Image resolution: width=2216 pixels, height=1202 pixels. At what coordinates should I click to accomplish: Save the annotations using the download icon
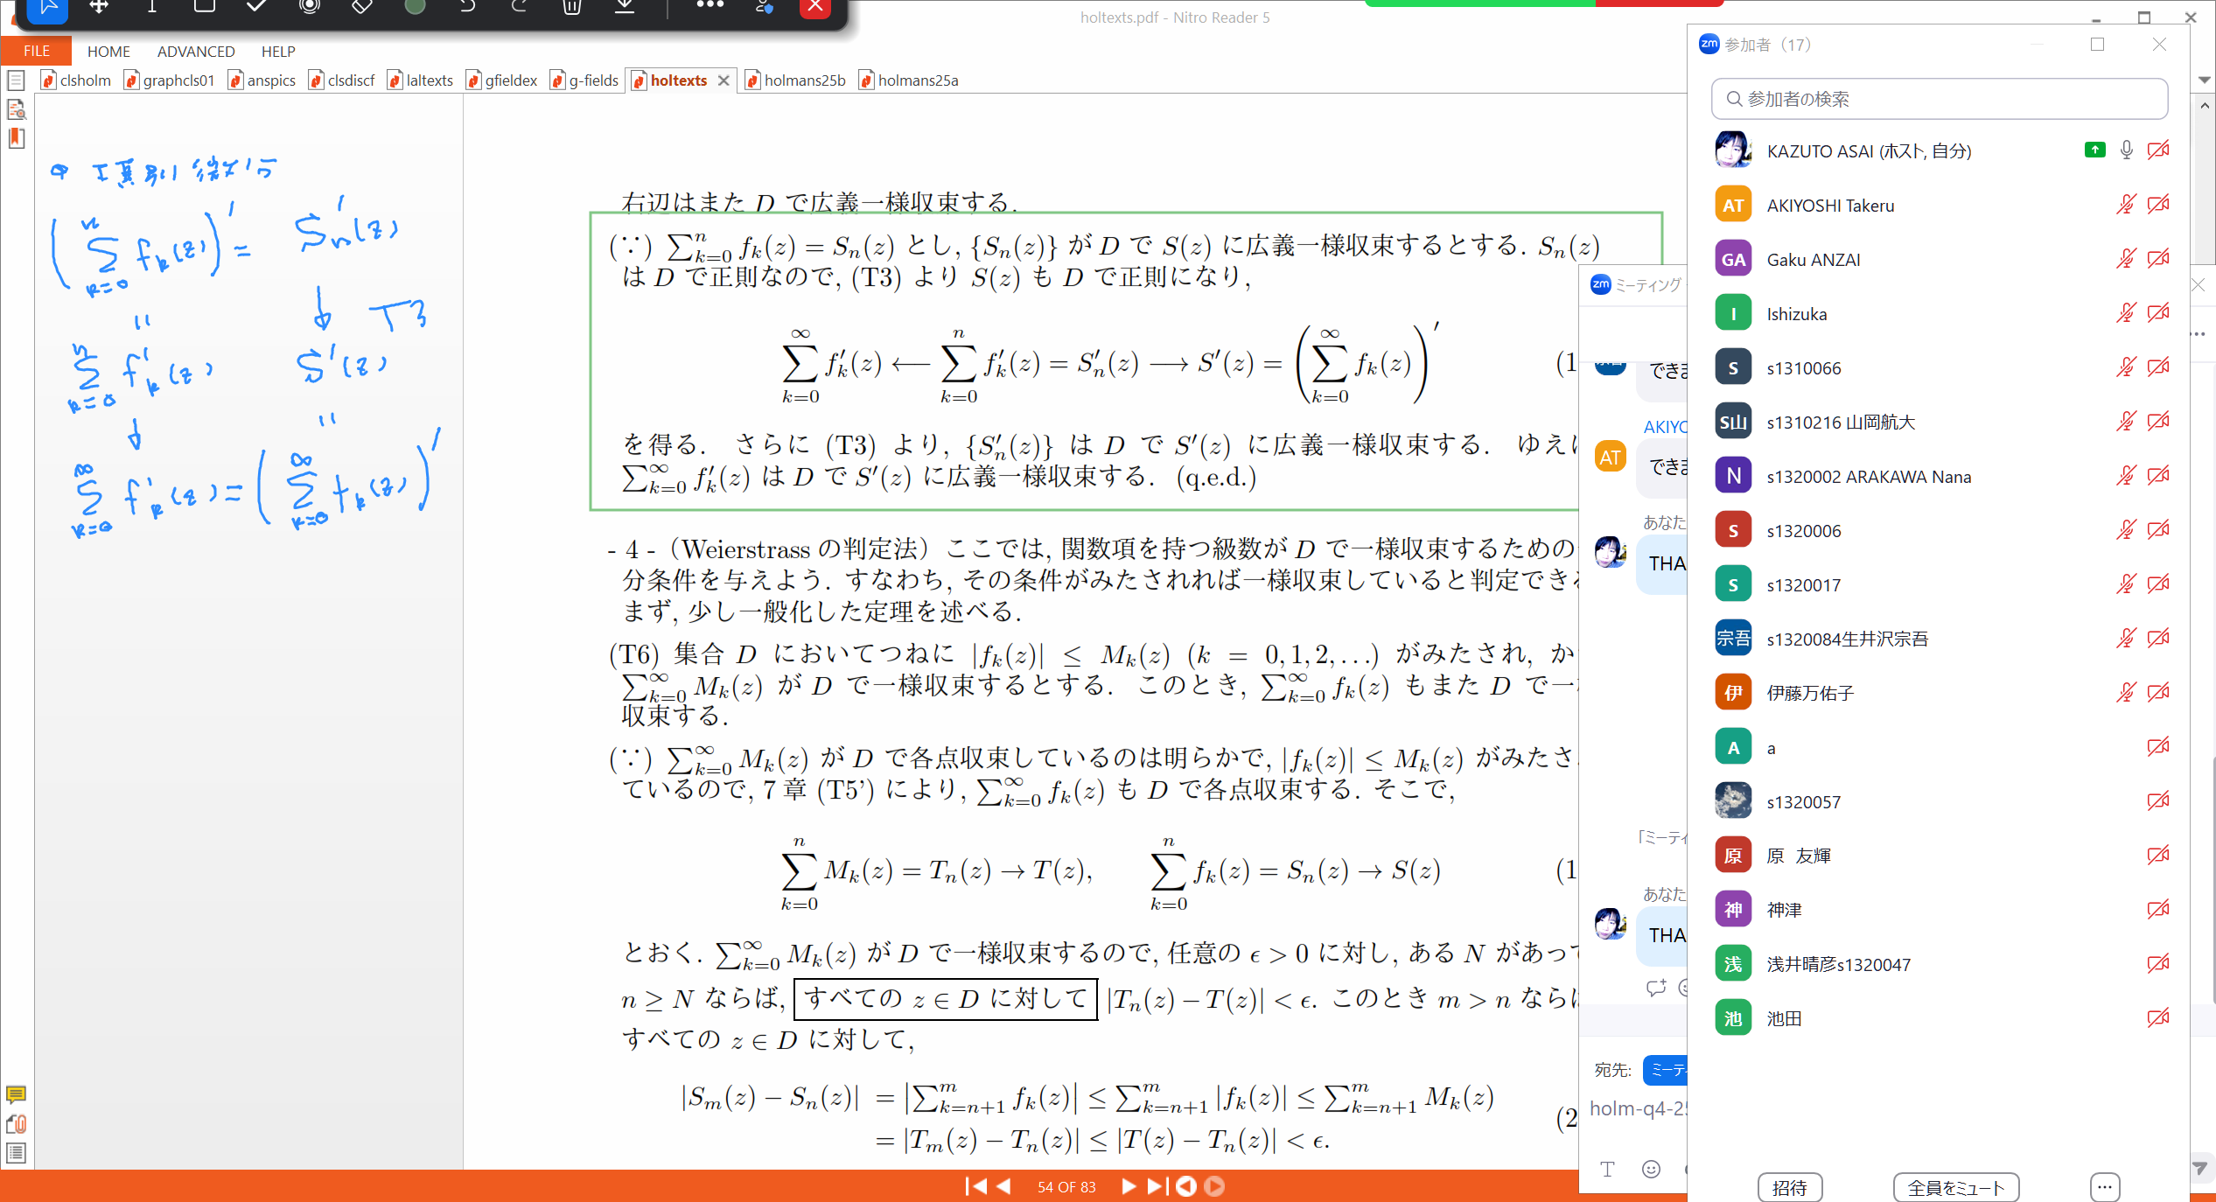click(x=624, y=8)
